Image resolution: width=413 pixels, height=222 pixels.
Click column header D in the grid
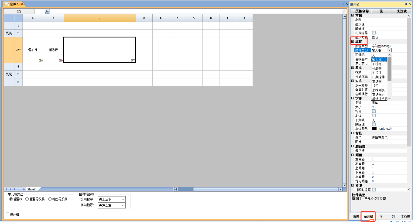(144, 18)
